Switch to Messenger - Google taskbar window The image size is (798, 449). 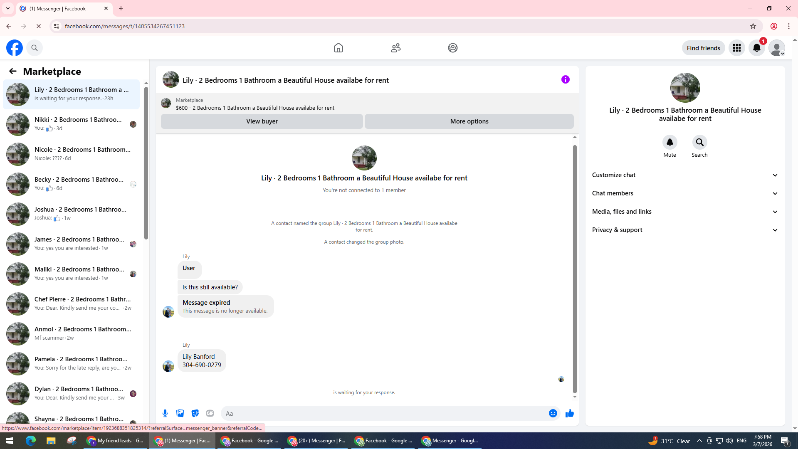pos(450,441)
